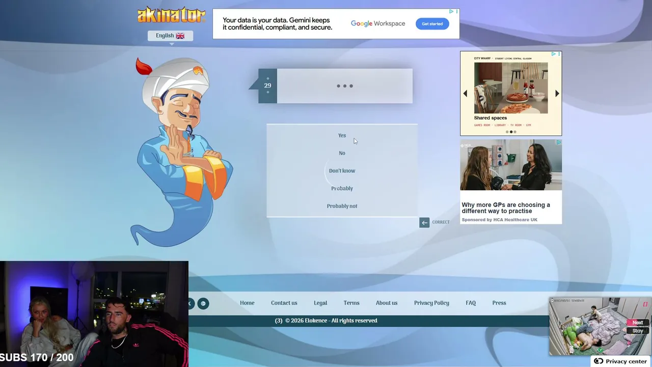
Task: Click the Gemini ad headline text
Action: coord(278,24)
